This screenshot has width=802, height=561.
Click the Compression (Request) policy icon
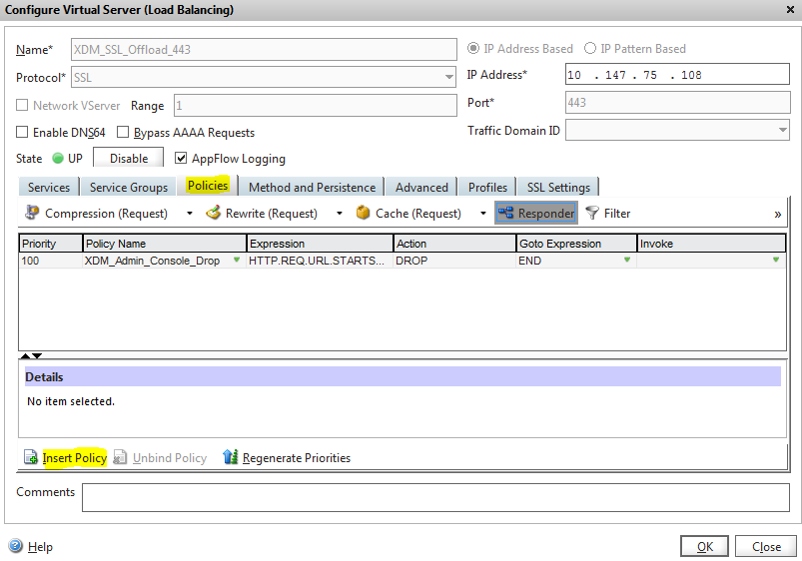(32, 213)
